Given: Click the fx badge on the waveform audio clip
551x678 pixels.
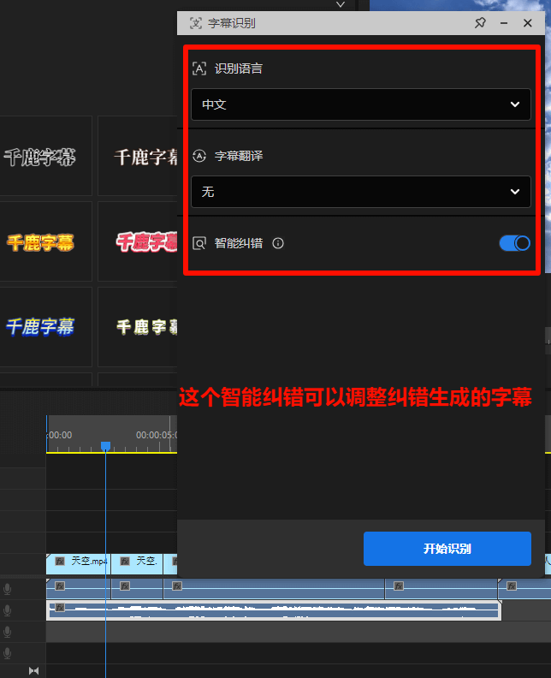Looking at the screenshot, I should [60, 608].
